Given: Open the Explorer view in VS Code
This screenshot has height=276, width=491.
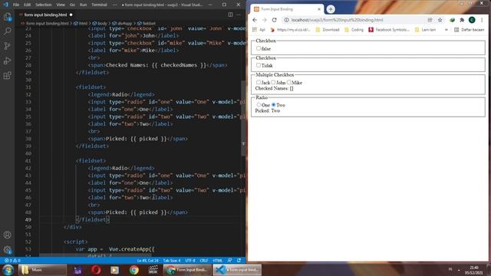Looking at the screenshot, I should pyautogui.click(x=7, y=17).
